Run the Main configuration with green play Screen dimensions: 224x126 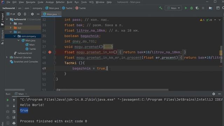(186, 8)
